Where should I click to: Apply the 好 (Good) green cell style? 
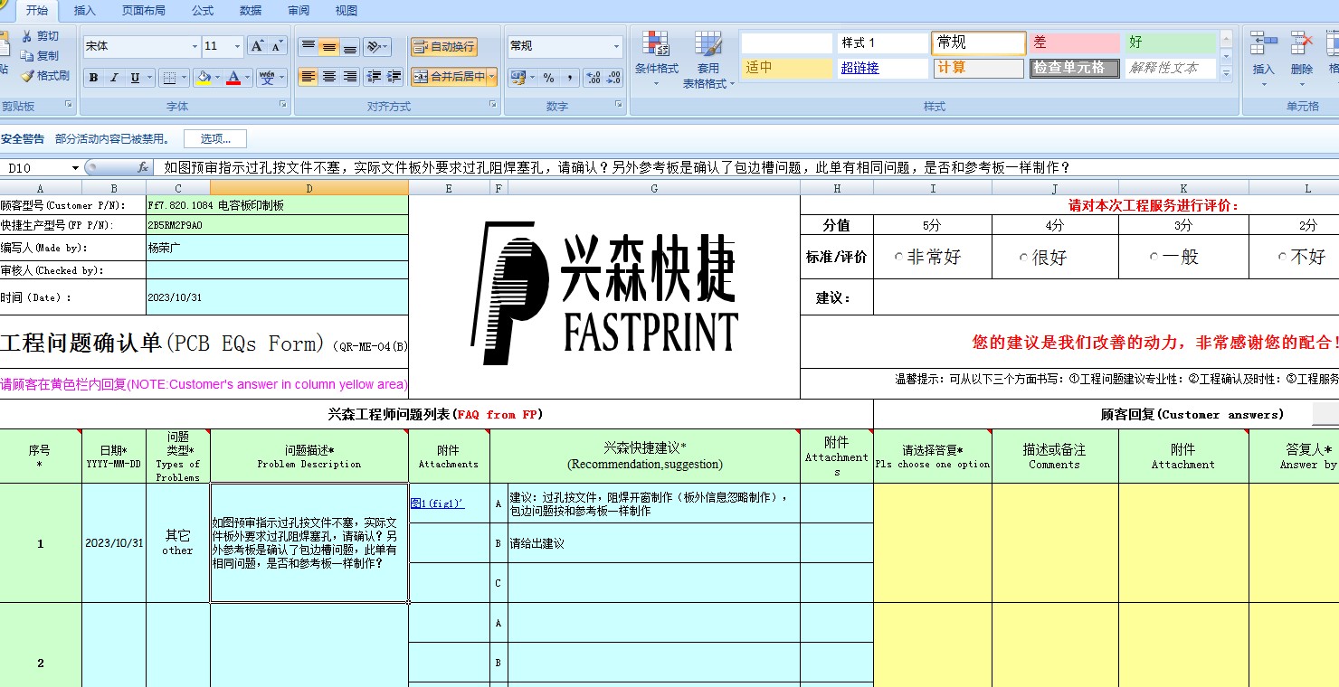click(1171, 42)
